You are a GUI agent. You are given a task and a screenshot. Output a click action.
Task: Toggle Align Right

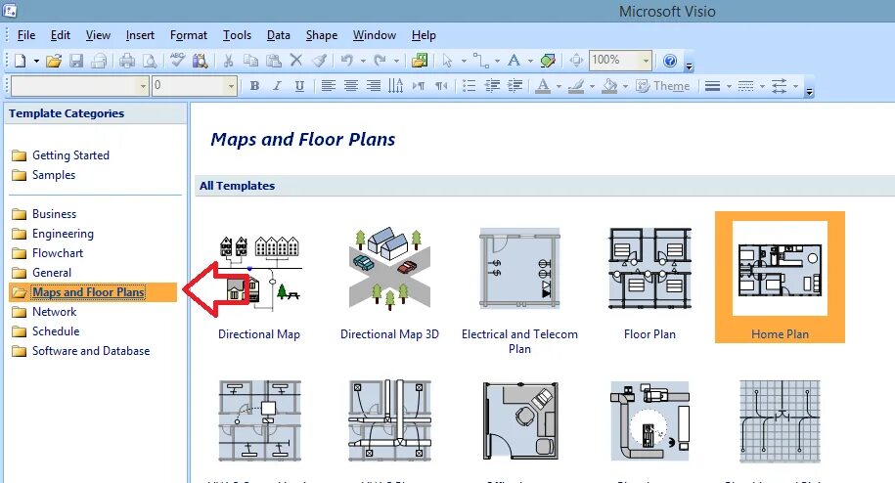373,86
